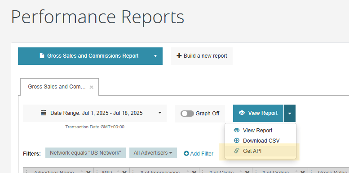Click the Network equals "US Network" filter
Screen dimensions: 349x173
click(85, 153)
